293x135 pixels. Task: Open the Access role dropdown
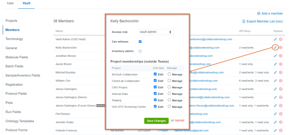(156, 32)
